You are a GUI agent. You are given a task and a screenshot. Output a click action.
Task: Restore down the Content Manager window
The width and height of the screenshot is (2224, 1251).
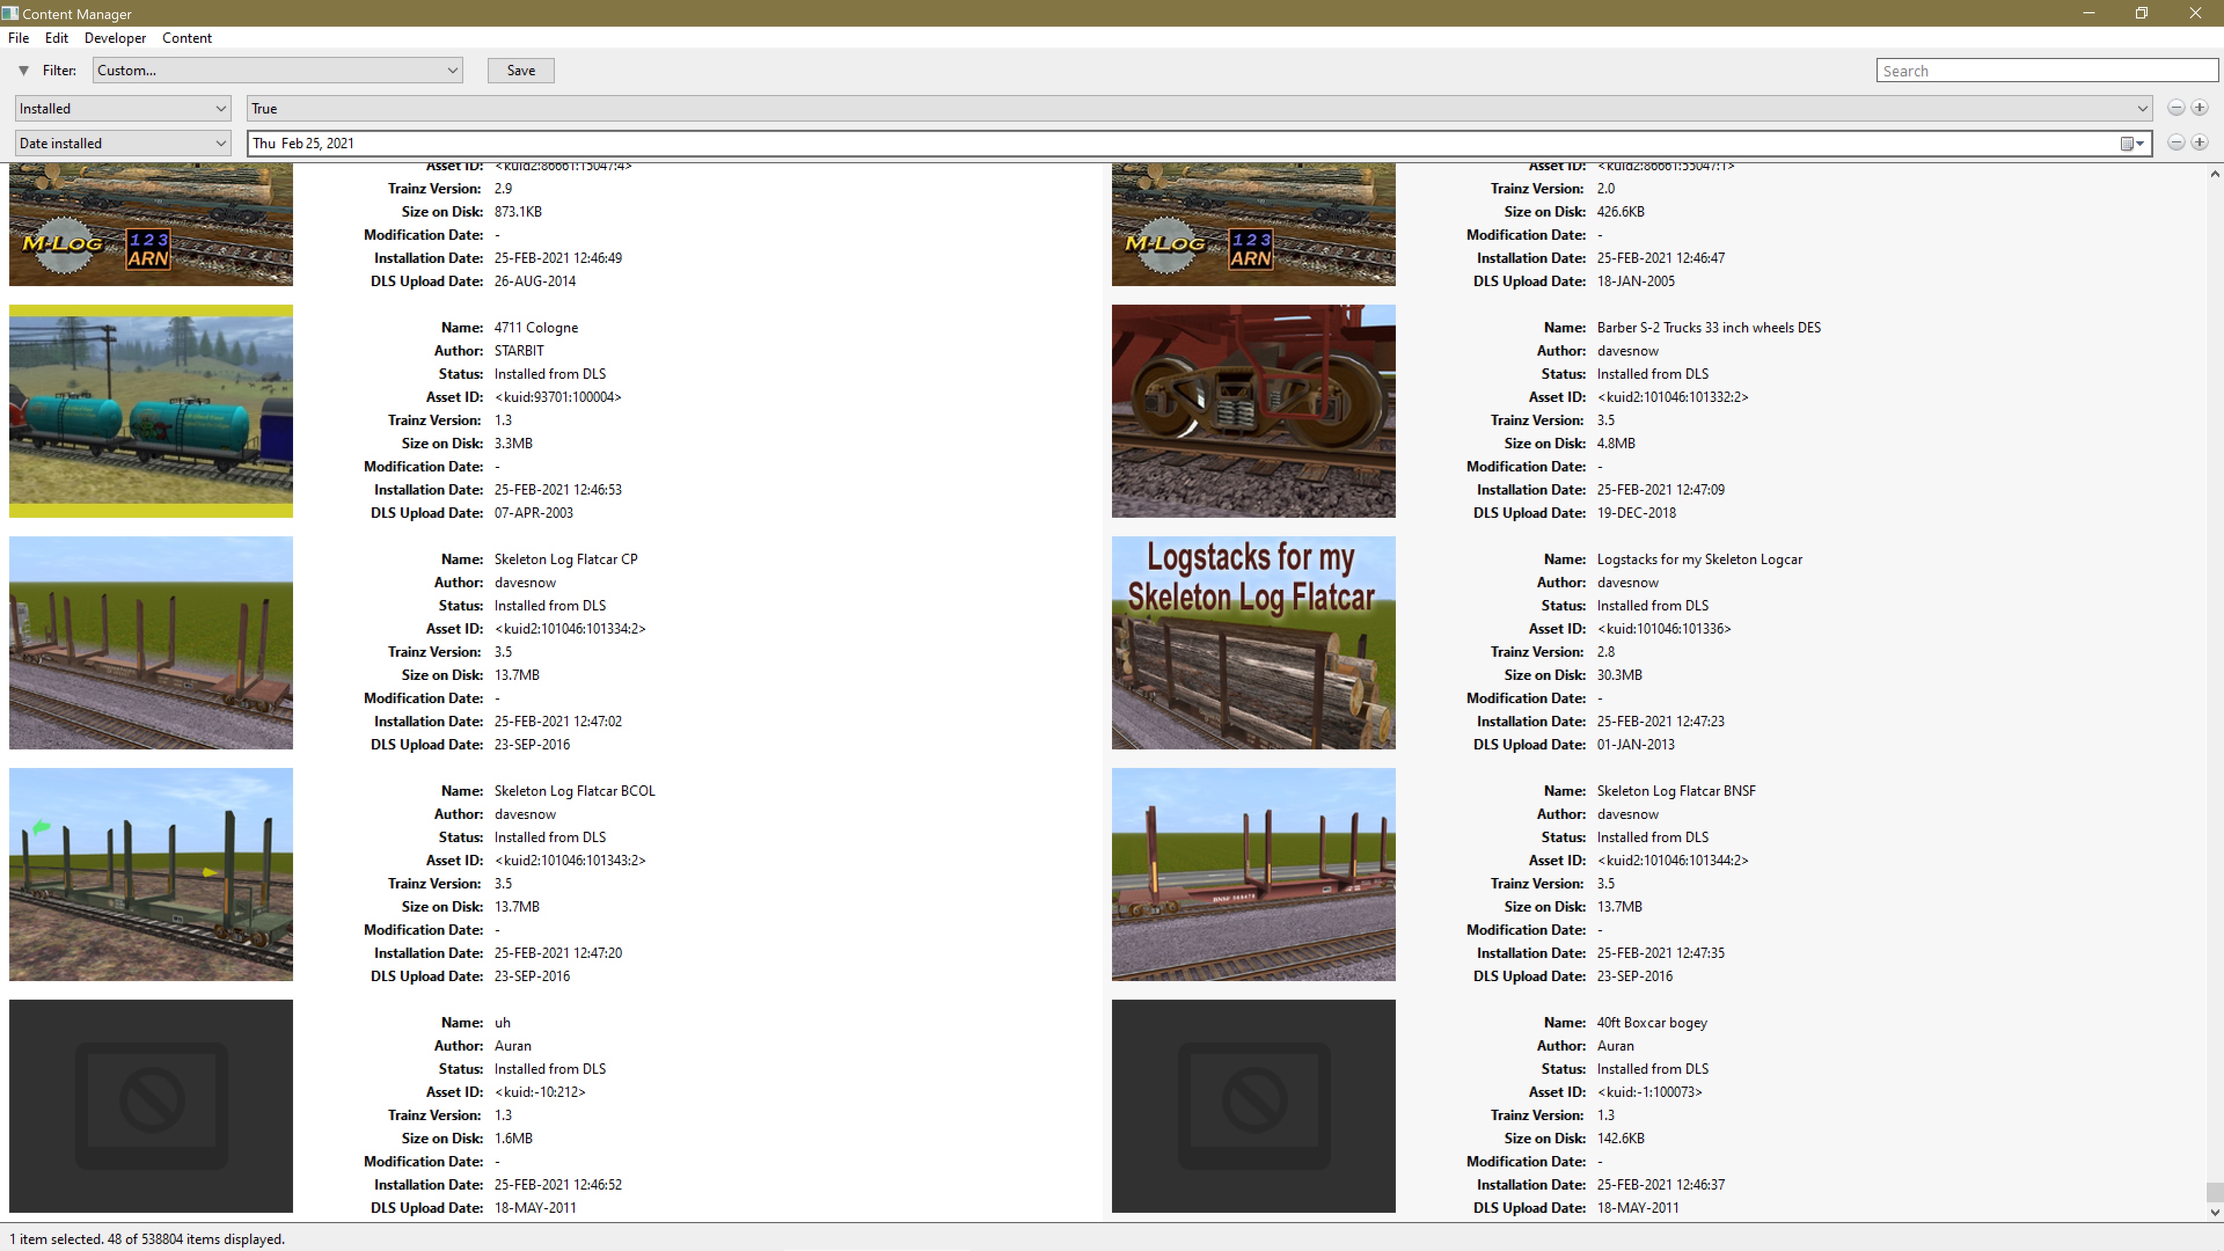[x=2141, y=13]
